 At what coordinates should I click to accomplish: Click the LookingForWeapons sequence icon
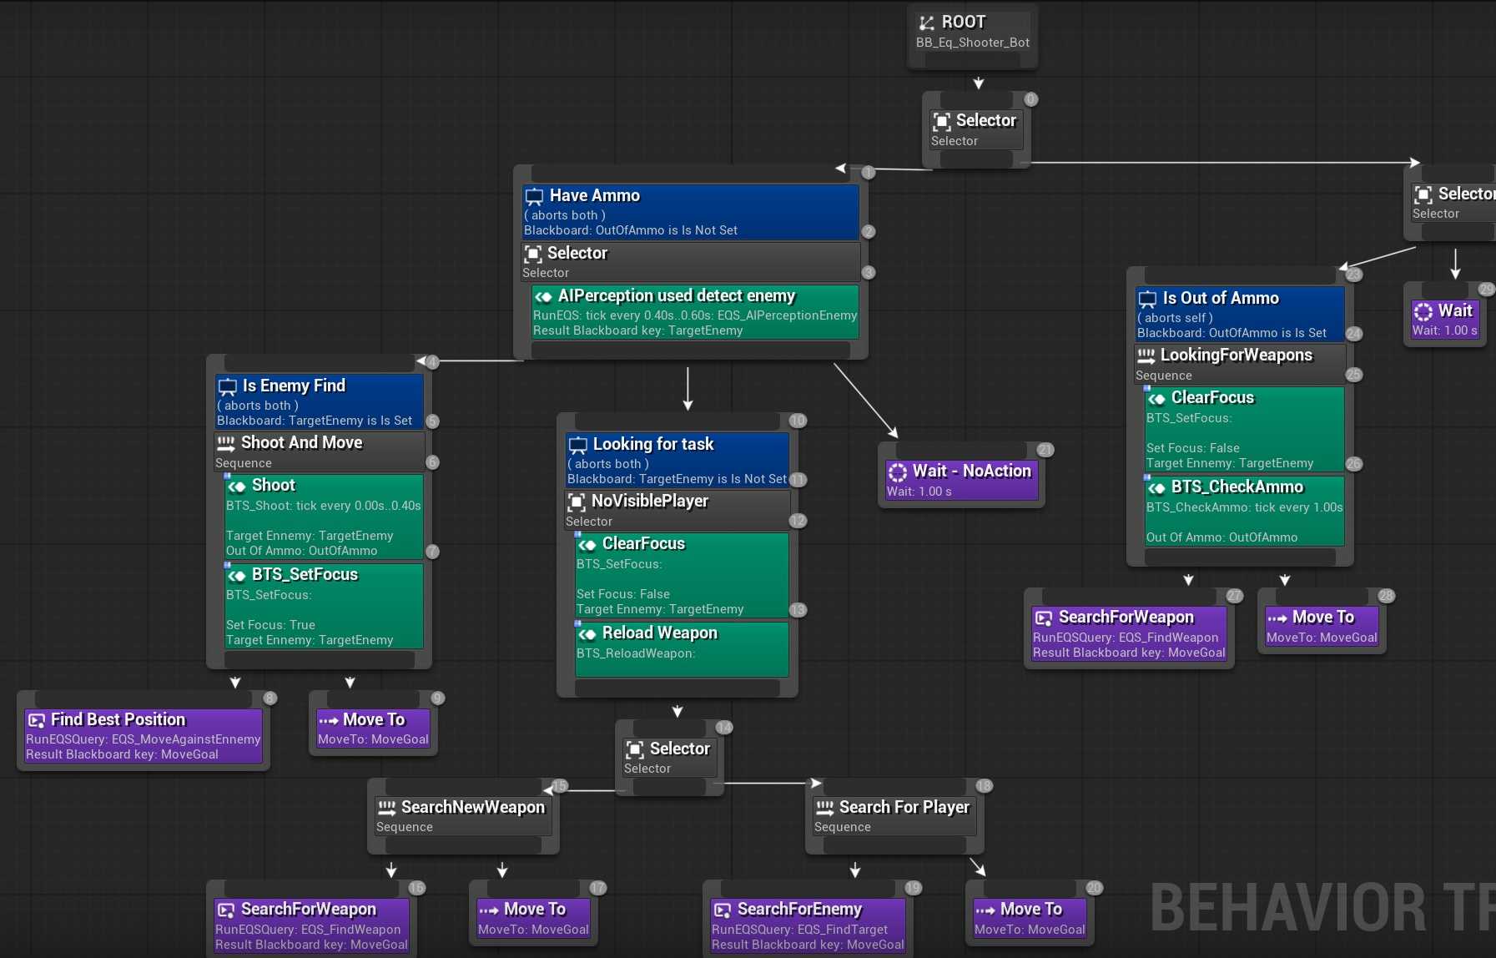(x=1146, y=355)
